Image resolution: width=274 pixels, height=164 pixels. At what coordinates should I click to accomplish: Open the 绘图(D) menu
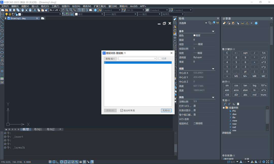(65, 6)
